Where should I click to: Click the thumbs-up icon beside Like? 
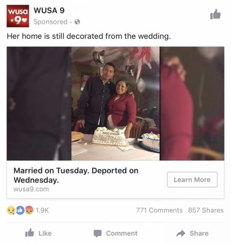[x=30, y=233]
